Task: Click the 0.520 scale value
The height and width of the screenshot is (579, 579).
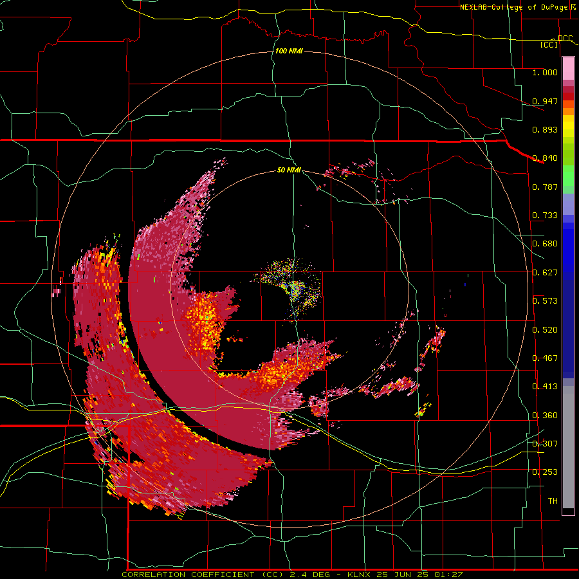Action: point(545,330)
